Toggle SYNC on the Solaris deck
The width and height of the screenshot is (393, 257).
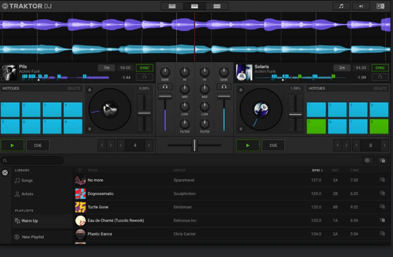pyautogui.click(x=380, y=68)
